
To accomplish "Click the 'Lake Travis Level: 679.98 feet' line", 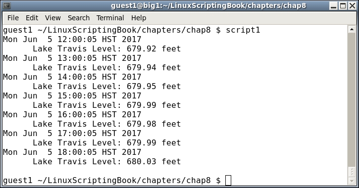I will click(x=106, y=124).
